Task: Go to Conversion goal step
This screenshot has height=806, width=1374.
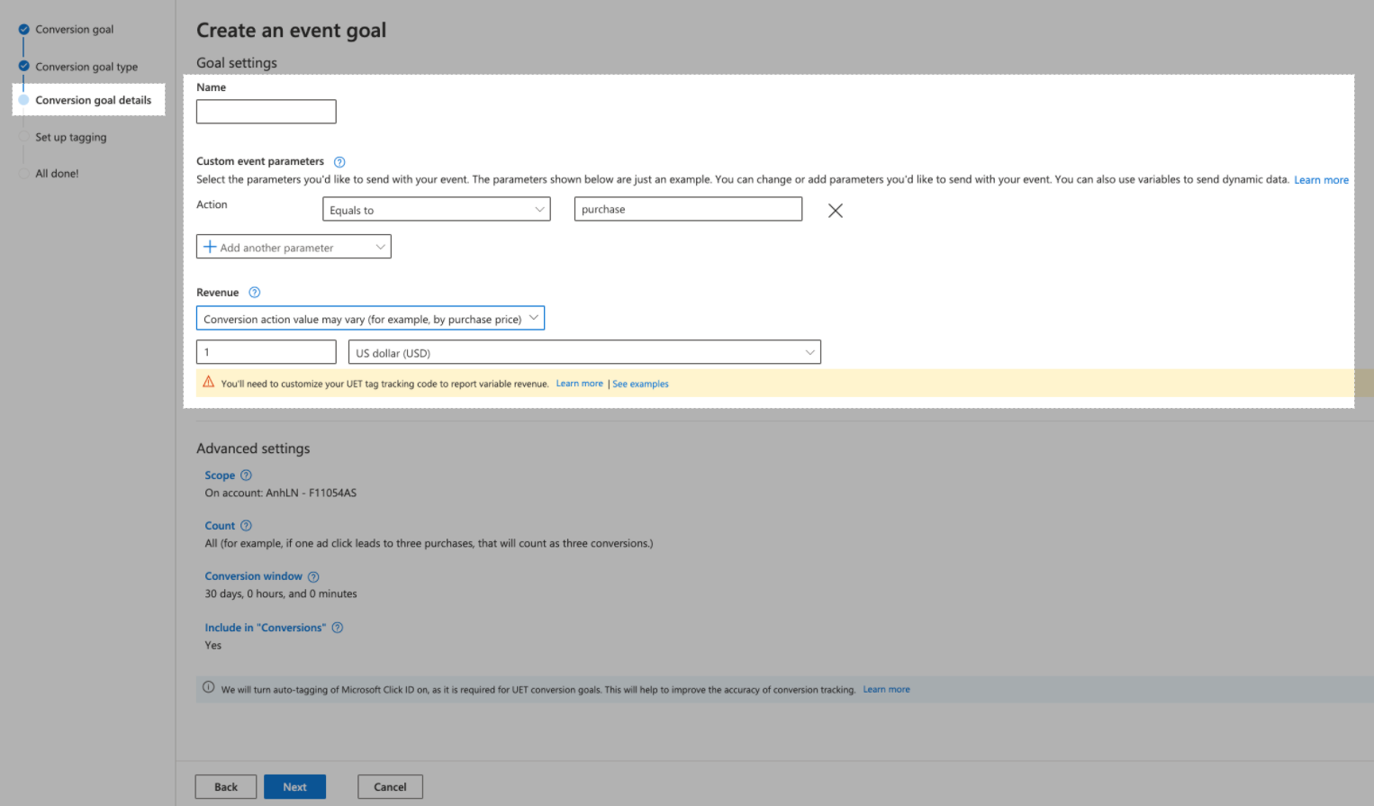Action: (75, 30)
